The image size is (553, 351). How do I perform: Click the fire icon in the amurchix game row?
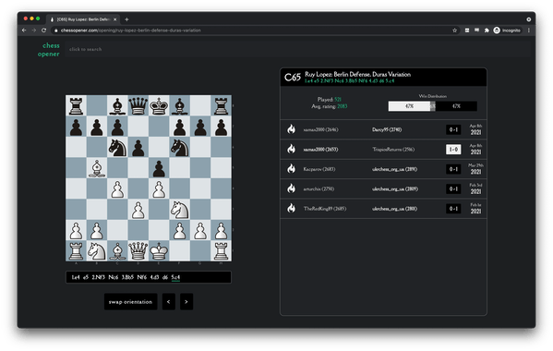tap(291, 188)
